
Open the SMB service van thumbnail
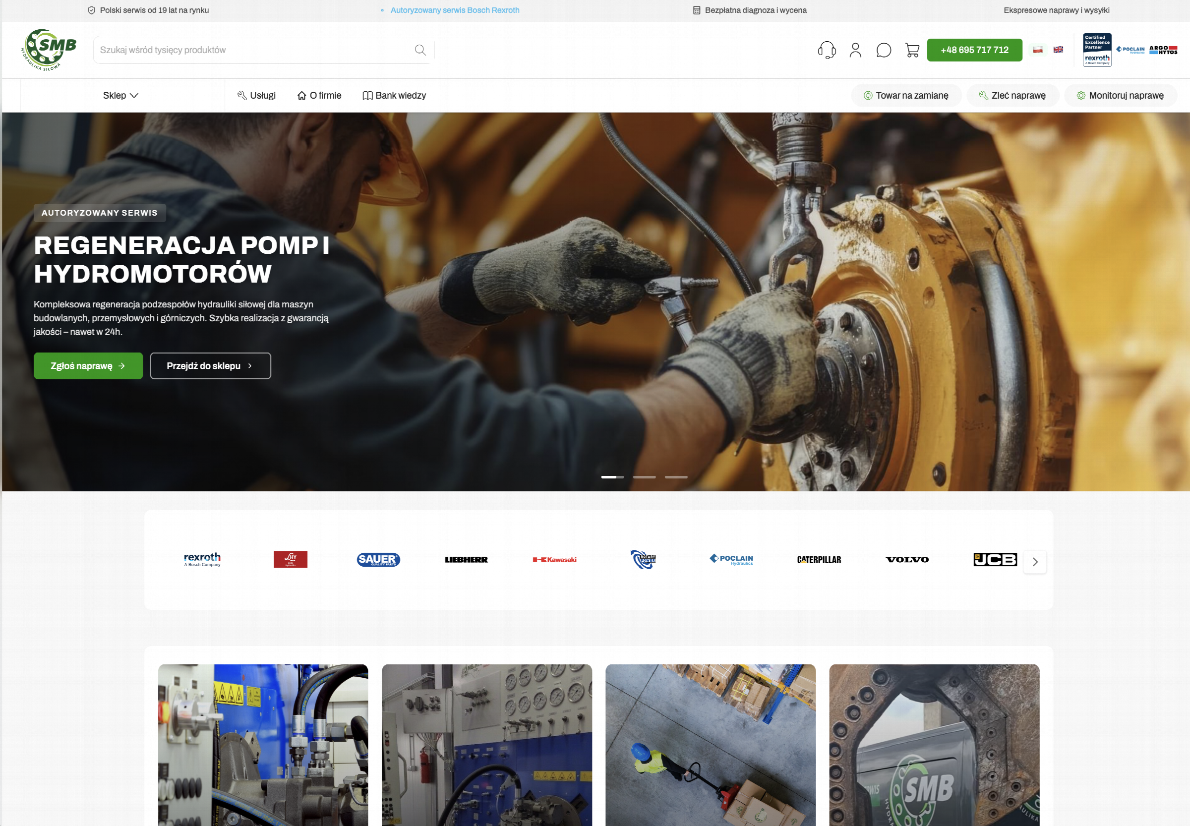click(934, 745)
